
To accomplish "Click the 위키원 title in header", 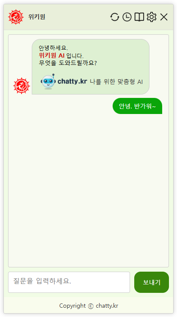I will pos(37,17).
